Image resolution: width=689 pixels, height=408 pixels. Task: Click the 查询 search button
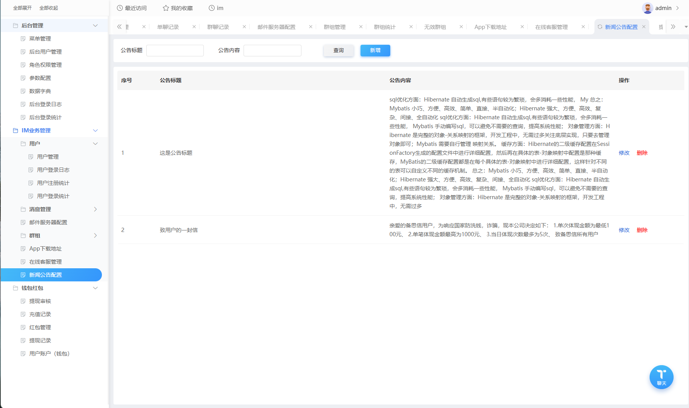339,51
